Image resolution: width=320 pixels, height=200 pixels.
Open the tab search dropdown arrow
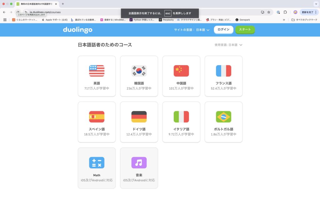[x=316, y=4]
